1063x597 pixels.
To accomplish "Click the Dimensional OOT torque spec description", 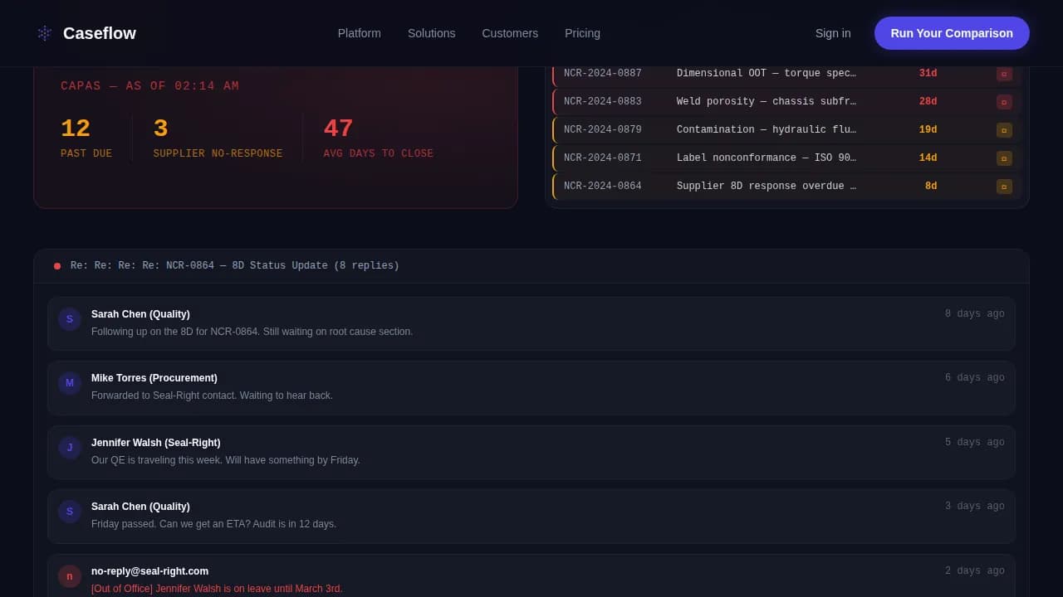I will (767, 73).
